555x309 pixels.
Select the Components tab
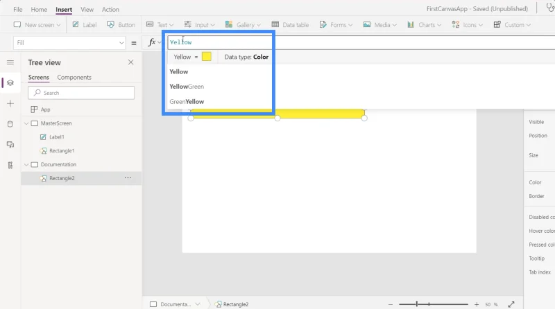(74, 77)
